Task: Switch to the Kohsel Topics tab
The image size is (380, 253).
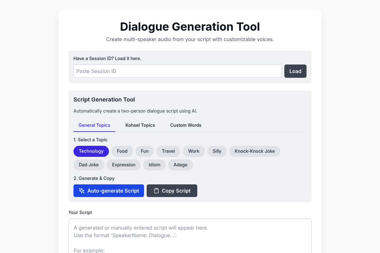Action: click(140, 125)
